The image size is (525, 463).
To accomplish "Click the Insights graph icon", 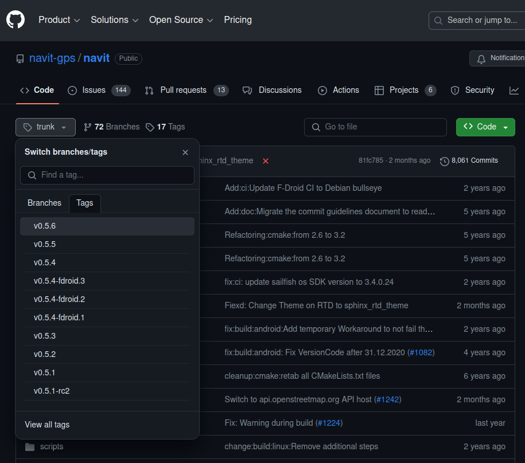I will (x=514, y=91).
